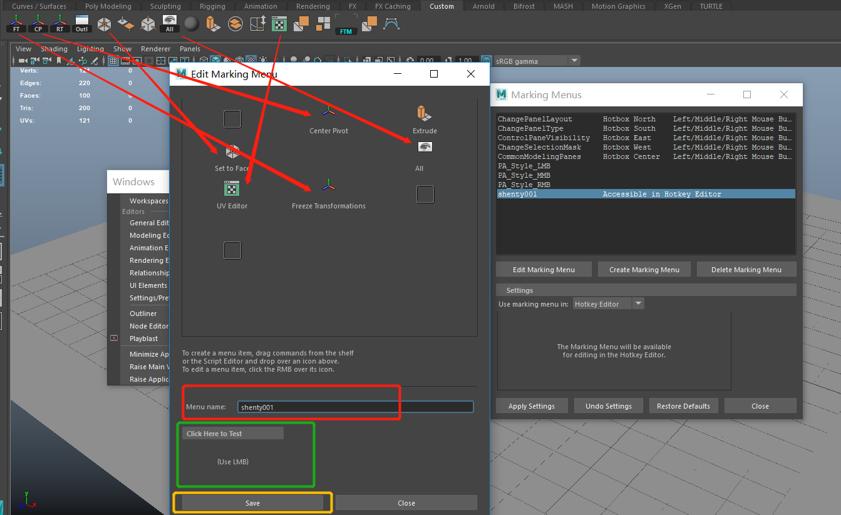Screen dimensions: 841x515
Task: Click the stacked layers circle shelf icon
Action: [235, 24]
